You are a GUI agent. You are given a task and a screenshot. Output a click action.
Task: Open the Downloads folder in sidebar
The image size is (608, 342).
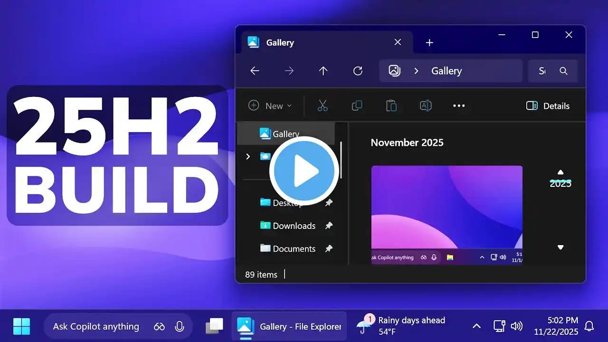[x=287, y=226]
